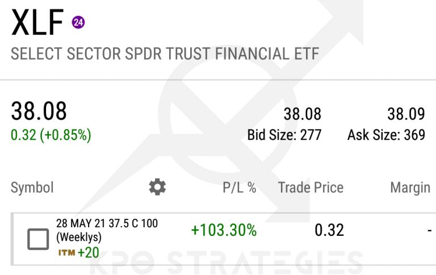
Task: Click the Trade Price column header
Action: pyautogui.click(x=311, y=188)
